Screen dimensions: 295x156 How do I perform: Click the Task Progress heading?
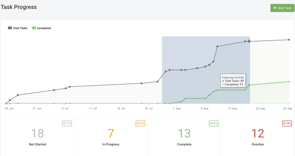pyautogui.click(x=19, y=7)
